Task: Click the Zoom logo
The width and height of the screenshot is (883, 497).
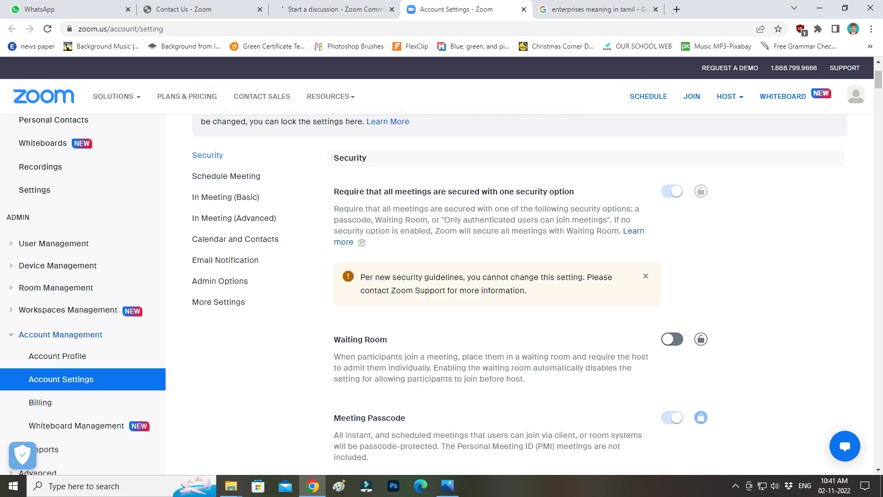Action: (x=44, y=96)
